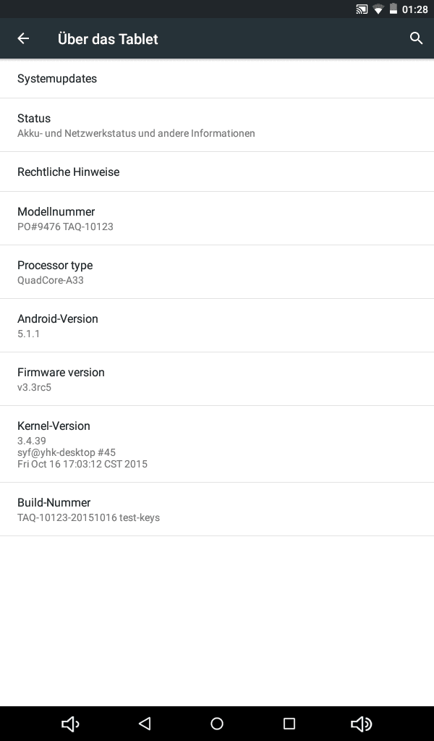The image size is (434, 741).
Task: Tap the Kernel-Version entry
Action: 217,444
